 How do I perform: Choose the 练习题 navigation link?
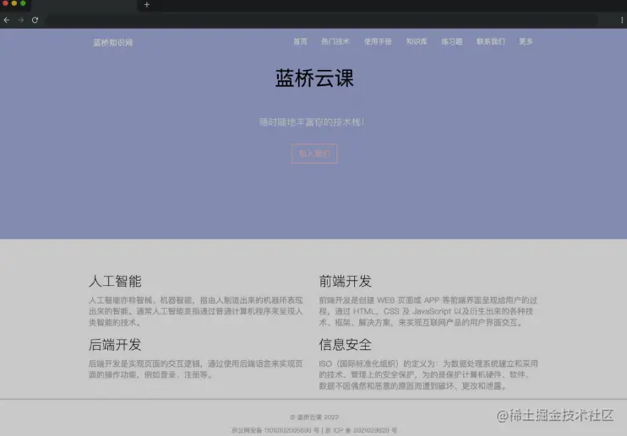coord(452,41)
